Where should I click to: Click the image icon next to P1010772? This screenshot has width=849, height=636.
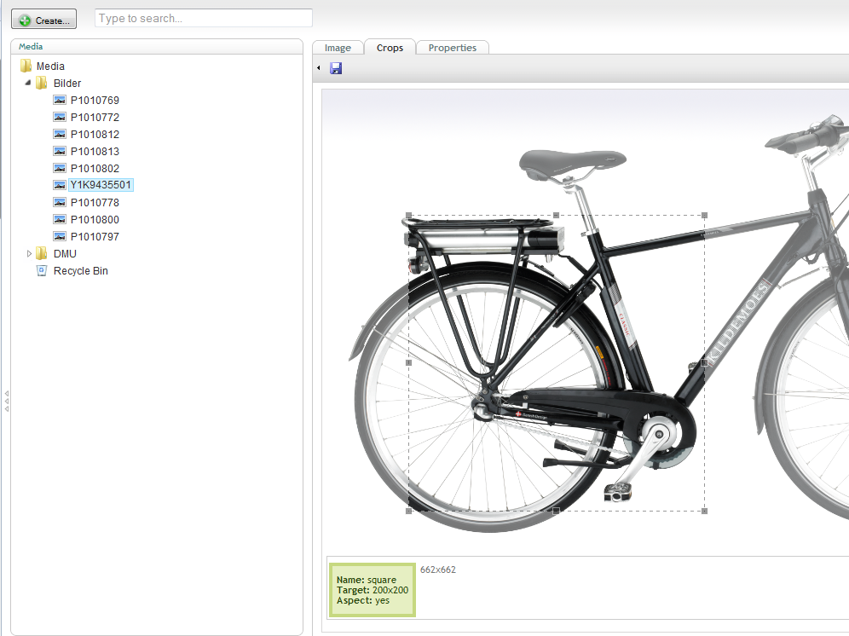(x=60, y=117)
